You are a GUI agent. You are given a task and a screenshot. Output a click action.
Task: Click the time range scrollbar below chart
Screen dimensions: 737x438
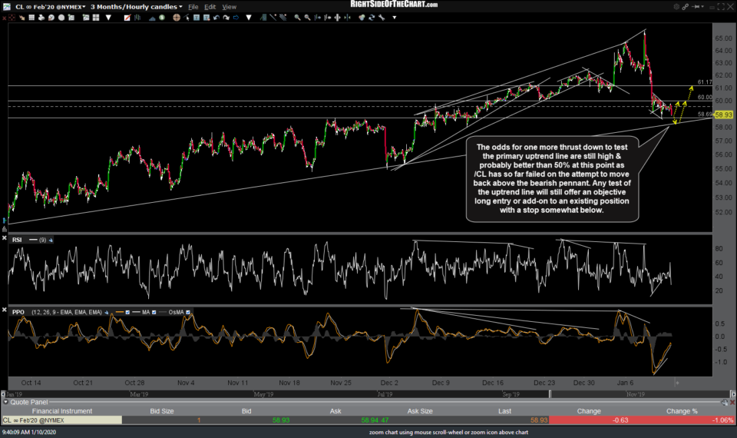click(368, 393)
